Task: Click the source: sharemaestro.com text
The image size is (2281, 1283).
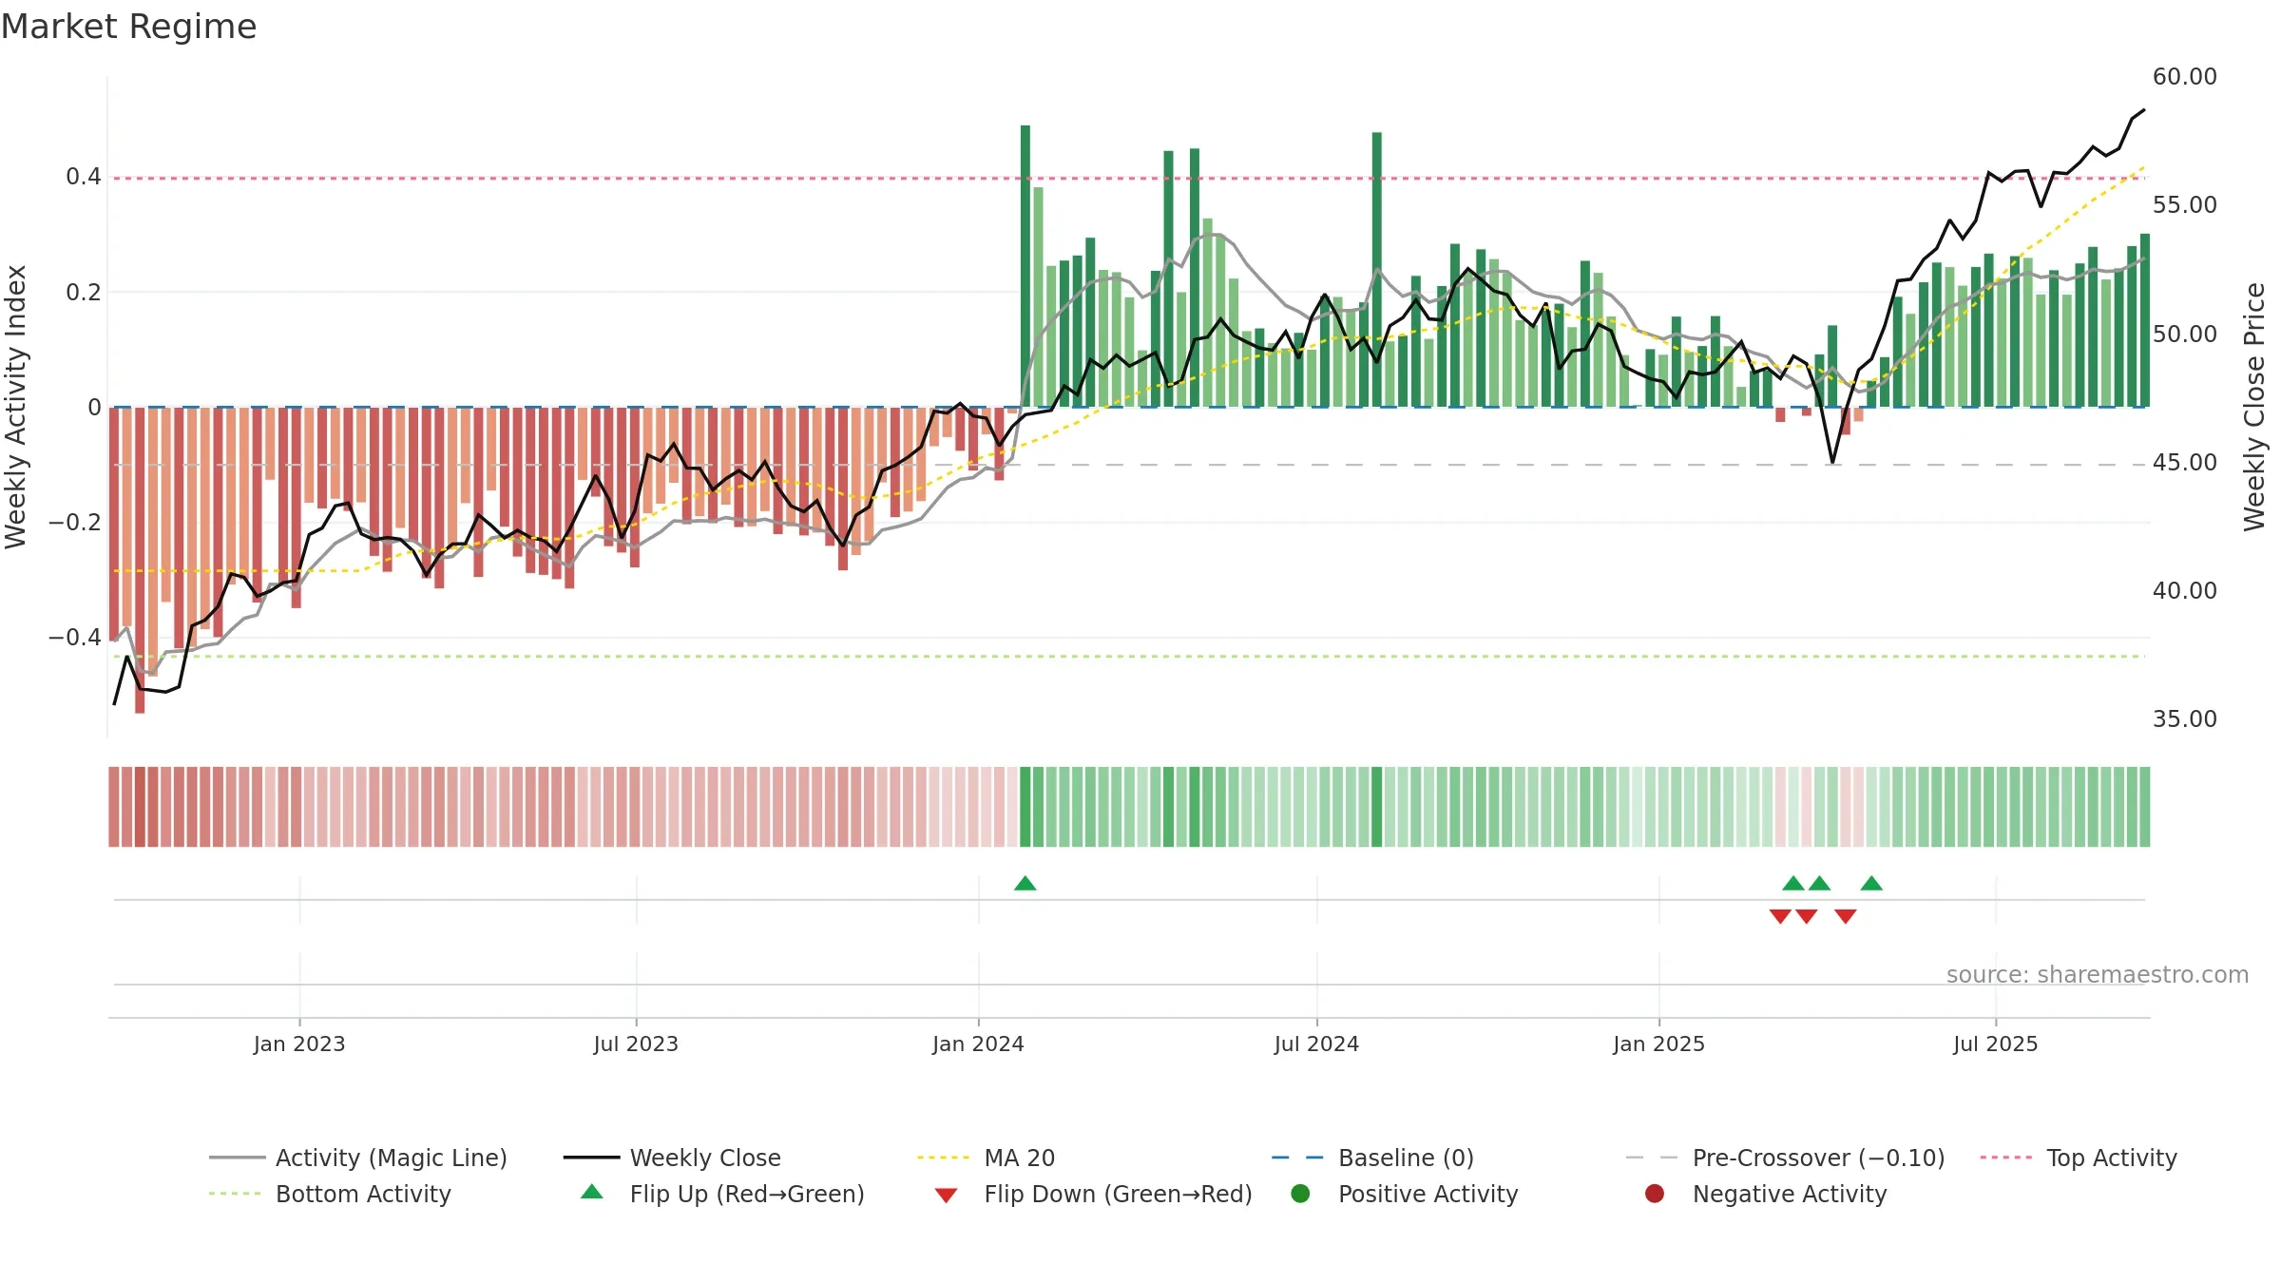Action: (x=2098, y=975)
